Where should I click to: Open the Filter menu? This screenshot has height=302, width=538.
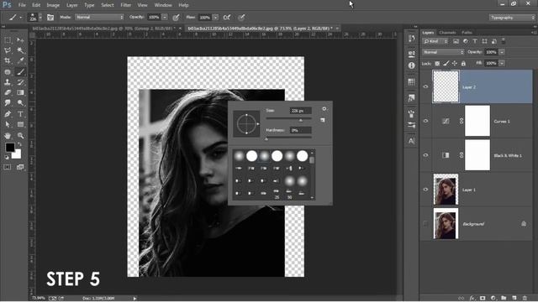(x=125, y=5)
